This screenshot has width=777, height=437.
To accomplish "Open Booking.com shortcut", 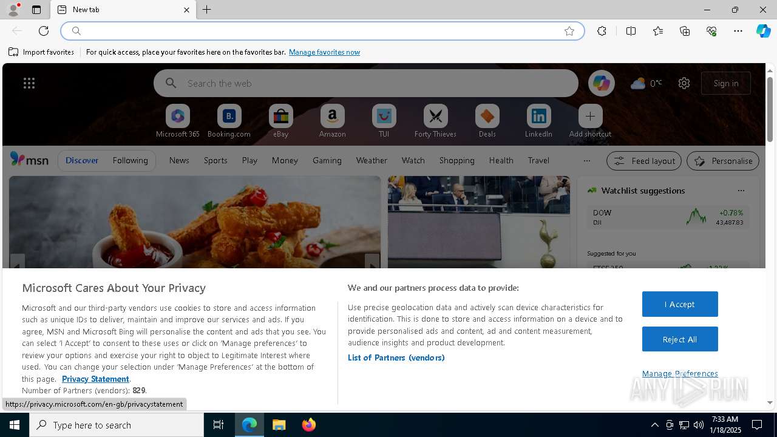I will tap(229, 121).
